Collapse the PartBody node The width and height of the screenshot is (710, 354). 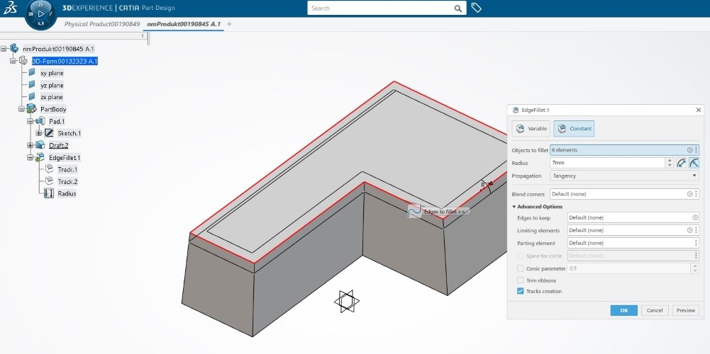pyautogui.click(x=21, y=109)
